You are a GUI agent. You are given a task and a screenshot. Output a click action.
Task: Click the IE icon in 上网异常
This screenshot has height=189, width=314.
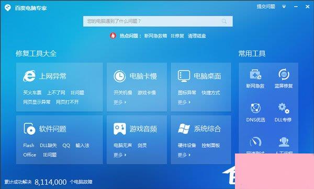click(29, 76)
